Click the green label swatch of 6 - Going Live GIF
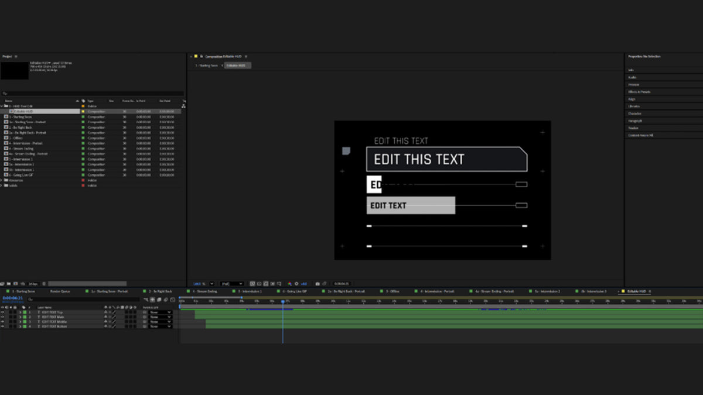 83,175
